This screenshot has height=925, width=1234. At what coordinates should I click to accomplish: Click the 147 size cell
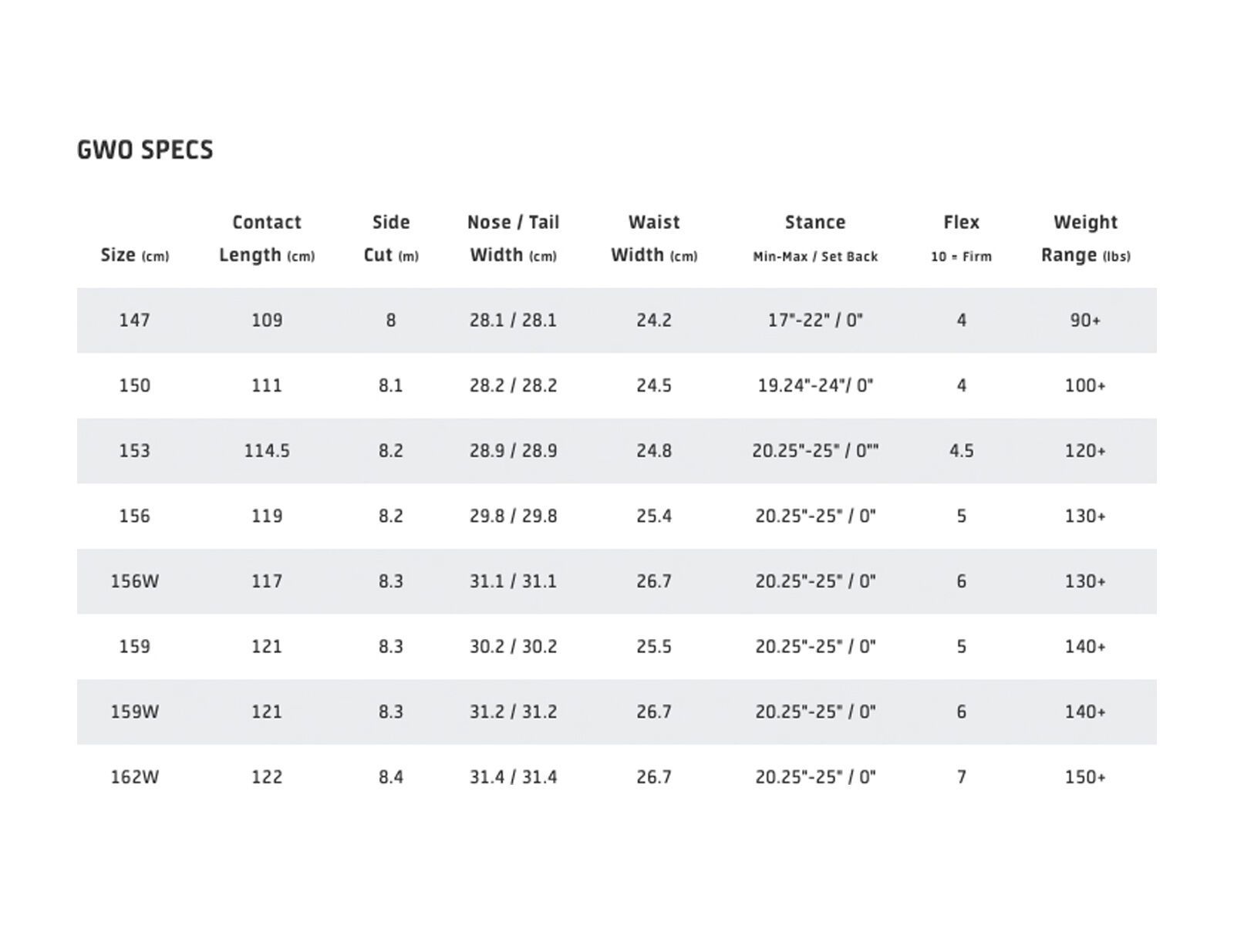134,320
